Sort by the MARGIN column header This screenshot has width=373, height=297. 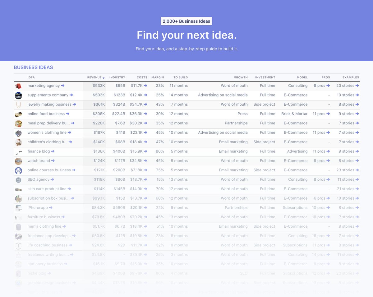pos(158,77)
